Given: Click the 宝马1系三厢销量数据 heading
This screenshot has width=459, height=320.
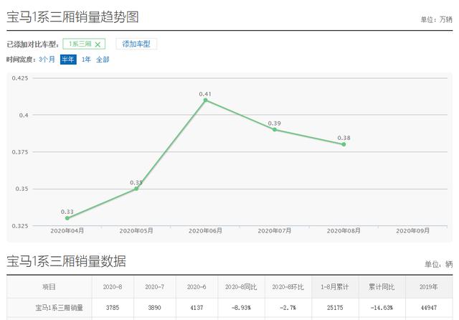Looking at the screenshot, I should click(x=66, y=261).
